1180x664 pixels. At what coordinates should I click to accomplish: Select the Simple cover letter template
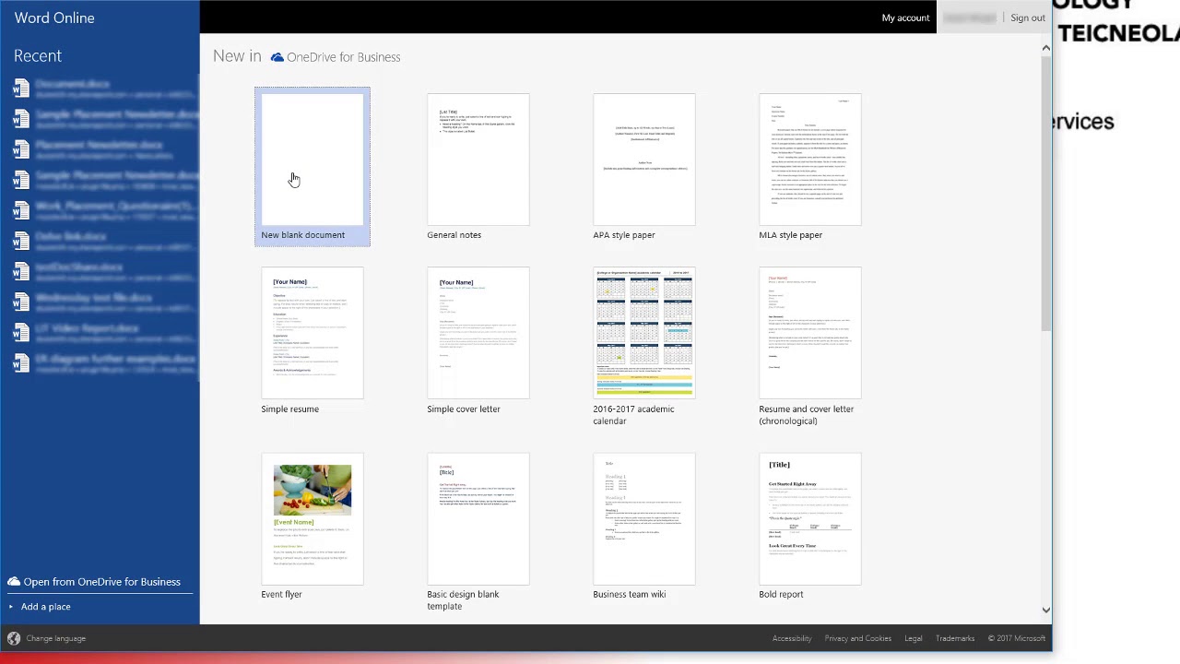click(478, 334)
